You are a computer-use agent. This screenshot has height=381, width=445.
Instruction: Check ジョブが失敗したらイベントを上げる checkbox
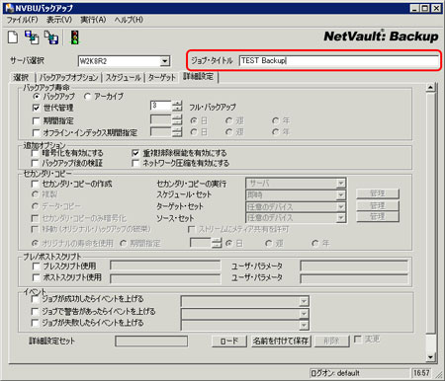tap(35, 323)
